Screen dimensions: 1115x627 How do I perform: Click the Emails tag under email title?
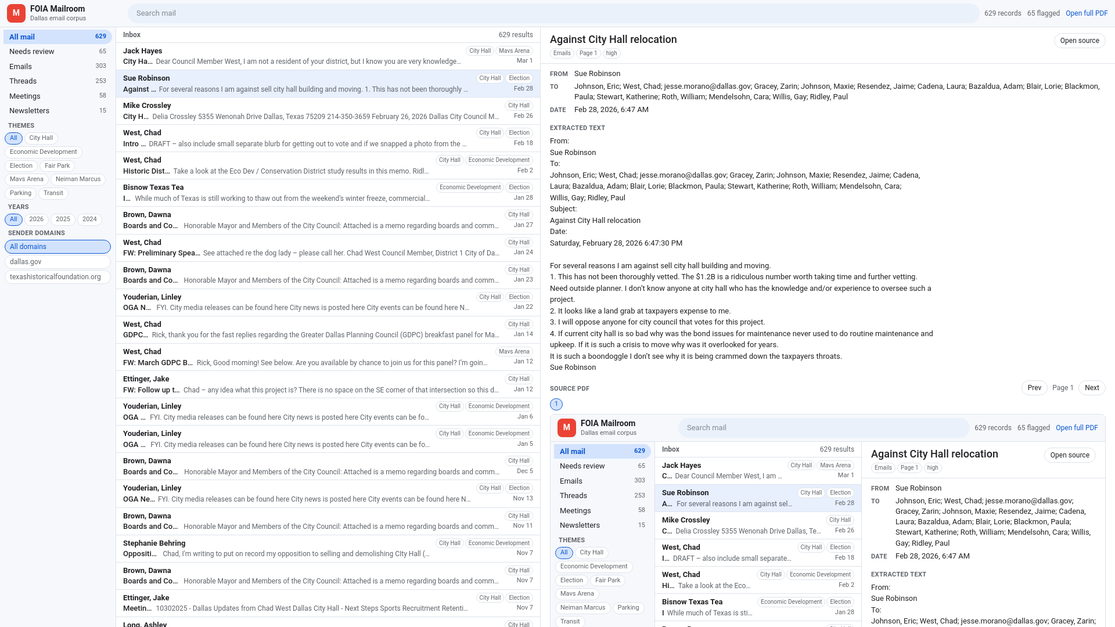pyautogui.click(x=562, y=53)
